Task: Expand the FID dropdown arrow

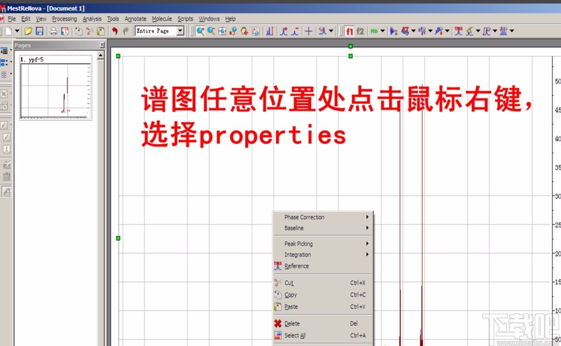Action: point(383,31)
